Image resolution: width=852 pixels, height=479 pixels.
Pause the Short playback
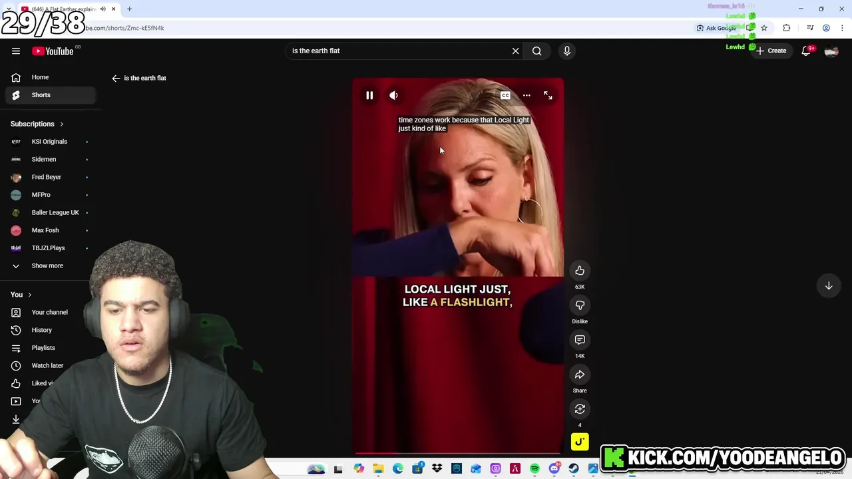click(x=369, y=96)
